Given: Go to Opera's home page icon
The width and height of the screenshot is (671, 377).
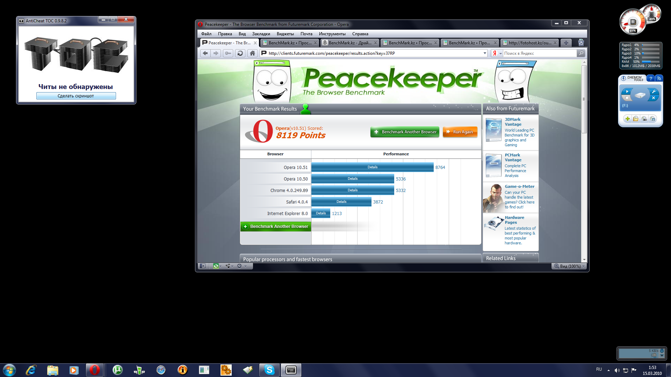Looking at the screenshot, I should pos(252,53).
